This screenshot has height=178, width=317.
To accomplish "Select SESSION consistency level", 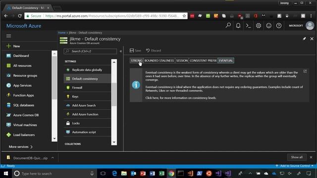I will point(182,60).
